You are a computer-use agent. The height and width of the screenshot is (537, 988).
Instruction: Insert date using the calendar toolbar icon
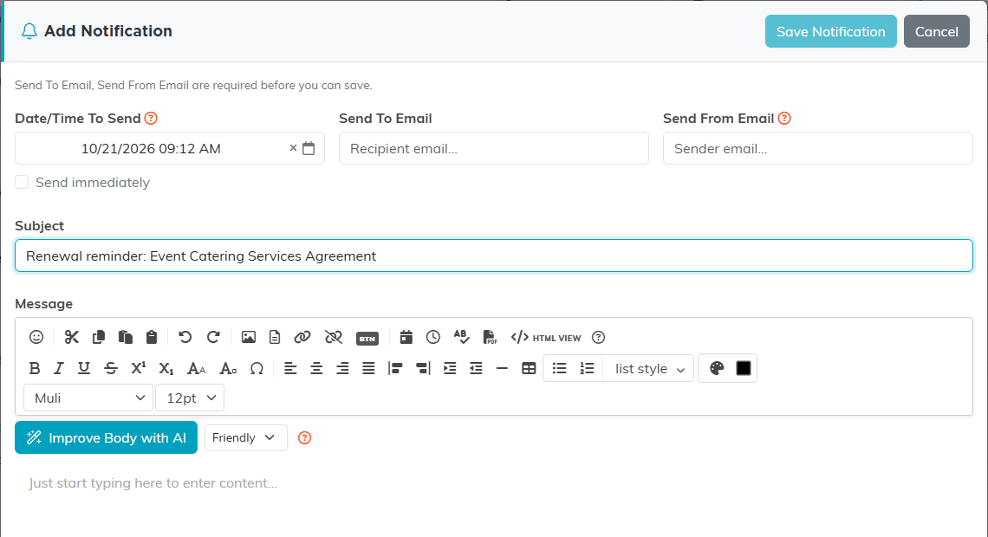click(x=406, y=338)
